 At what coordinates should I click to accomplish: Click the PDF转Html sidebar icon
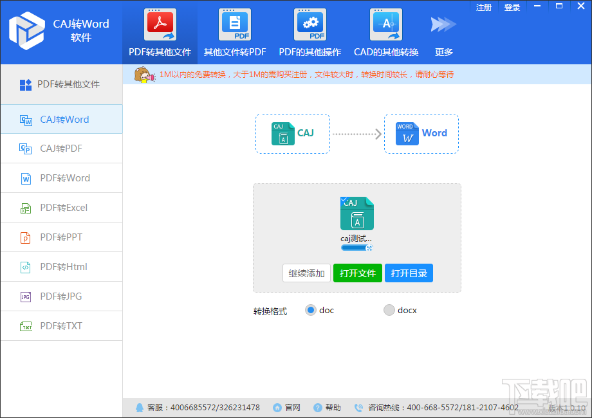(26, 267)
